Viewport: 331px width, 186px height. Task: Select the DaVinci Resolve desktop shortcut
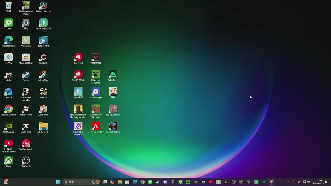coord(43,7)
